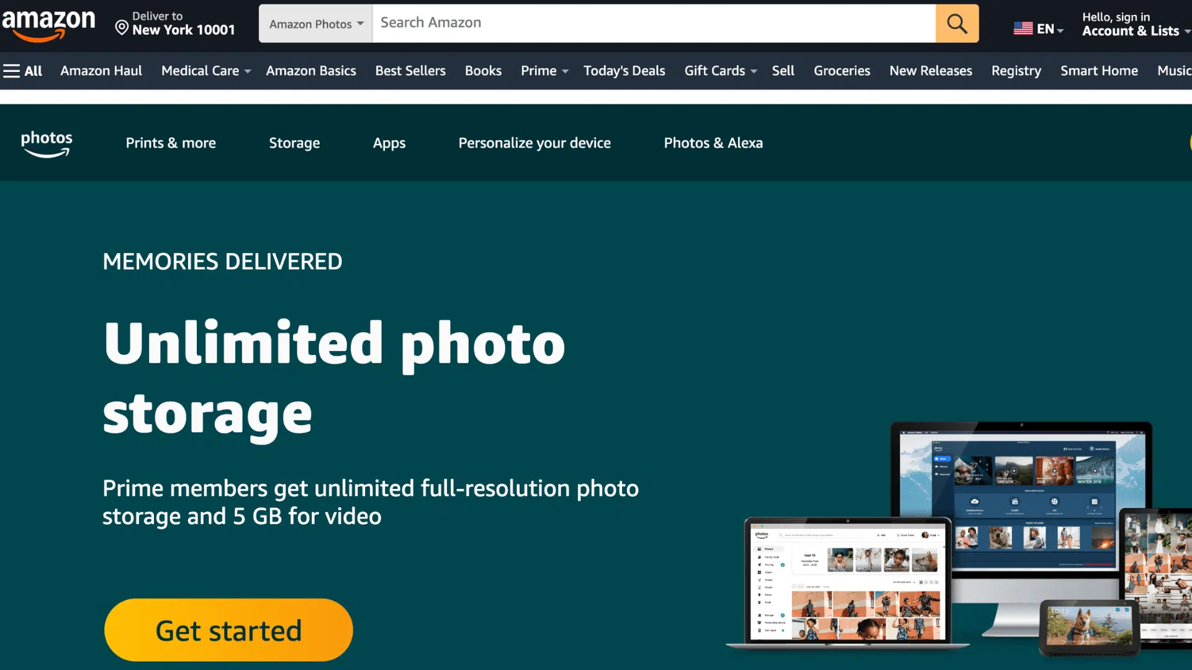1192x670 pixels.
Task: Change Deliver to New York 10001
Action: point(175,24)
